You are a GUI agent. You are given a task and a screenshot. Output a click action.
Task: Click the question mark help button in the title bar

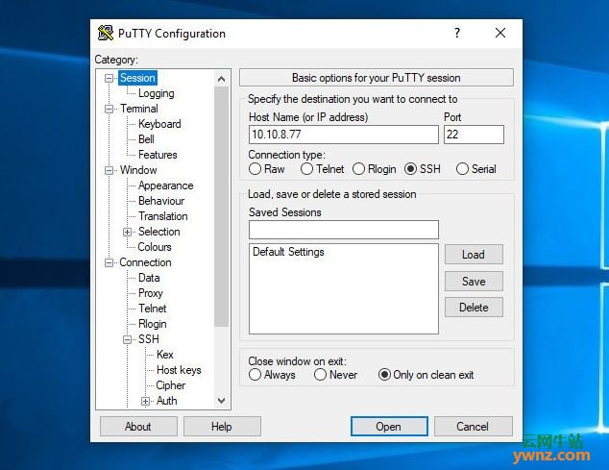[x=457, y=33]
